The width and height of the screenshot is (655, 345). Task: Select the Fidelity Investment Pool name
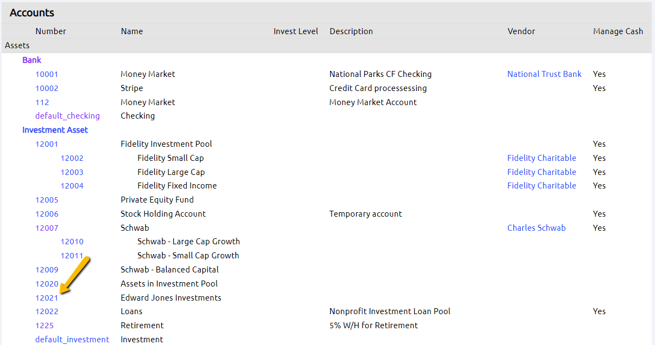(x=166, y=144)
